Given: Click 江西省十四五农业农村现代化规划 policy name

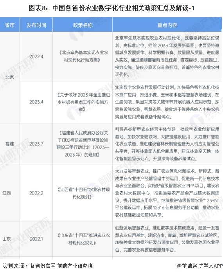Looking at the screenshot, I should tap(83, 193).
